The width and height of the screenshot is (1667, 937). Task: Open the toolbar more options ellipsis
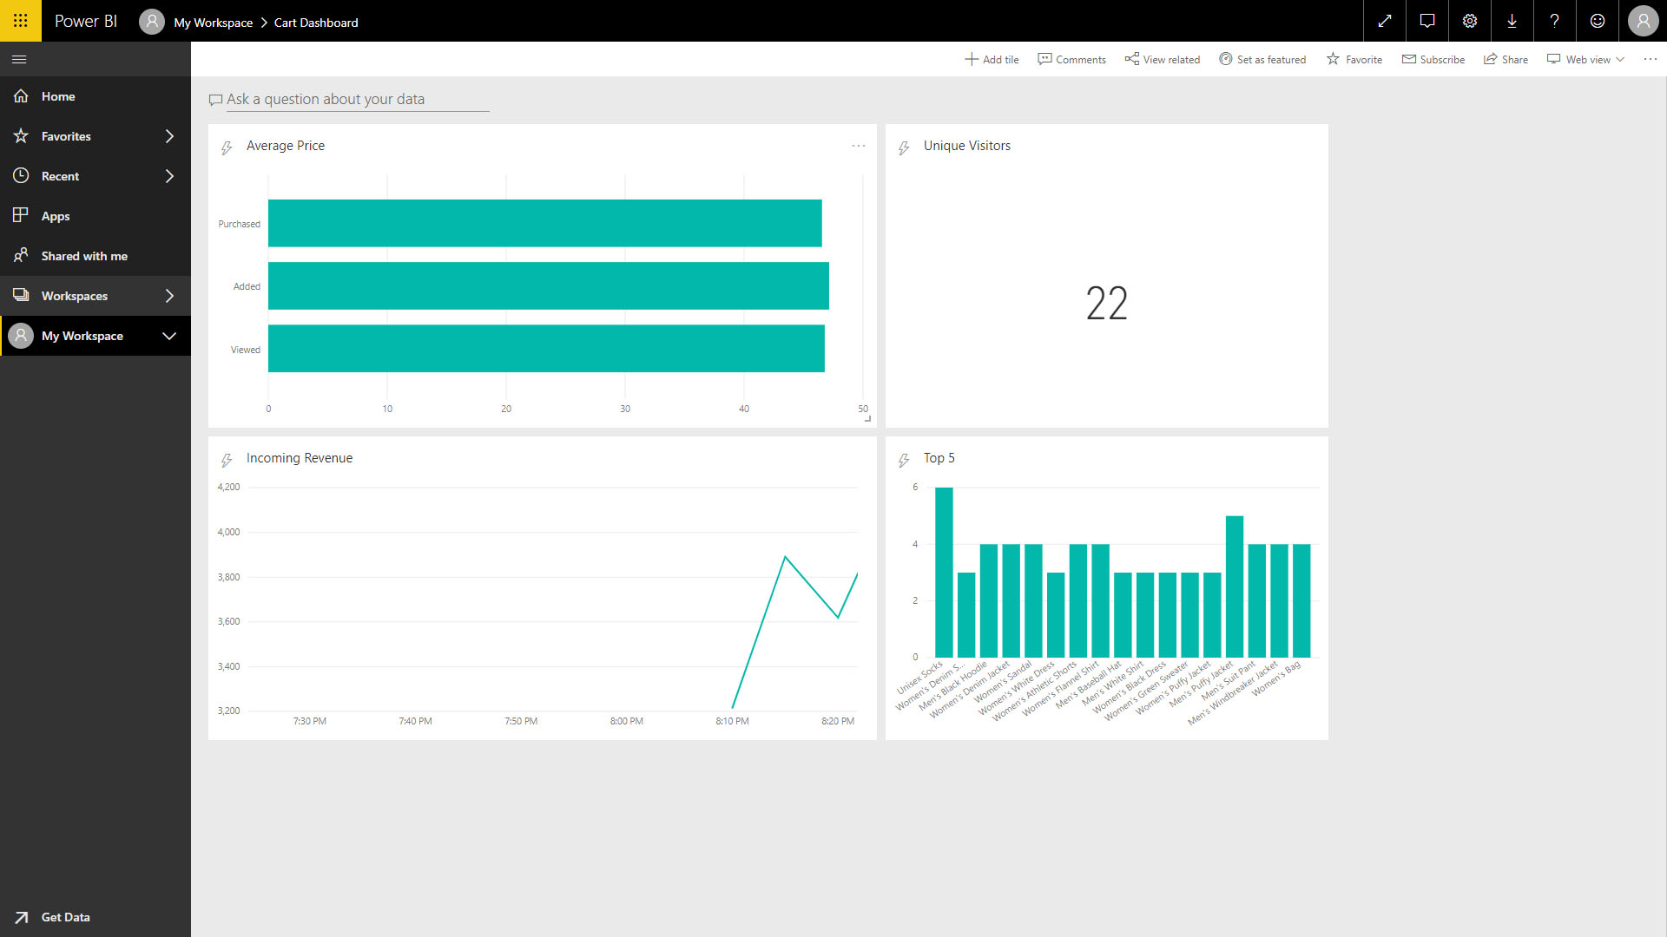[x=1650, y=59]
